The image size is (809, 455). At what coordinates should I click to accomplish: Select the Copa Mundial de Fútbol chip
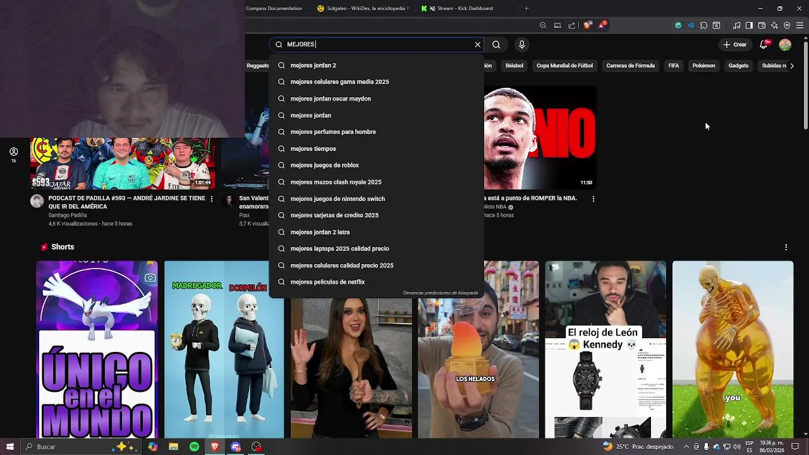pyautogui.click(x=564, y=66)
